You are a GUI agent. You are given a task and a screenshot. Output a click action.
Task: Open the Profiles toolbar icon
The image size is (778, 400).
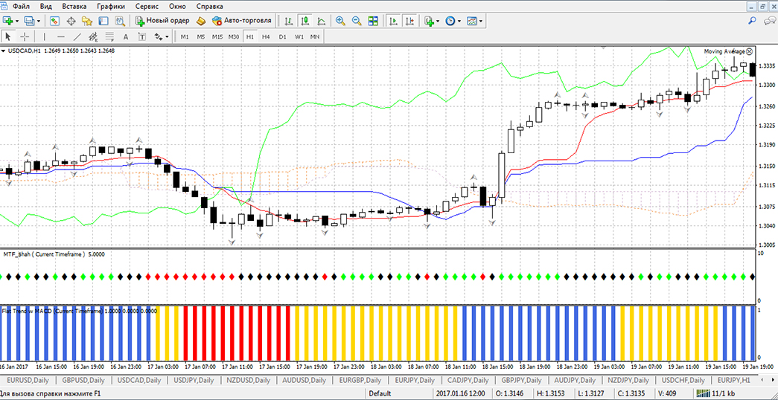tap(29, 21)
